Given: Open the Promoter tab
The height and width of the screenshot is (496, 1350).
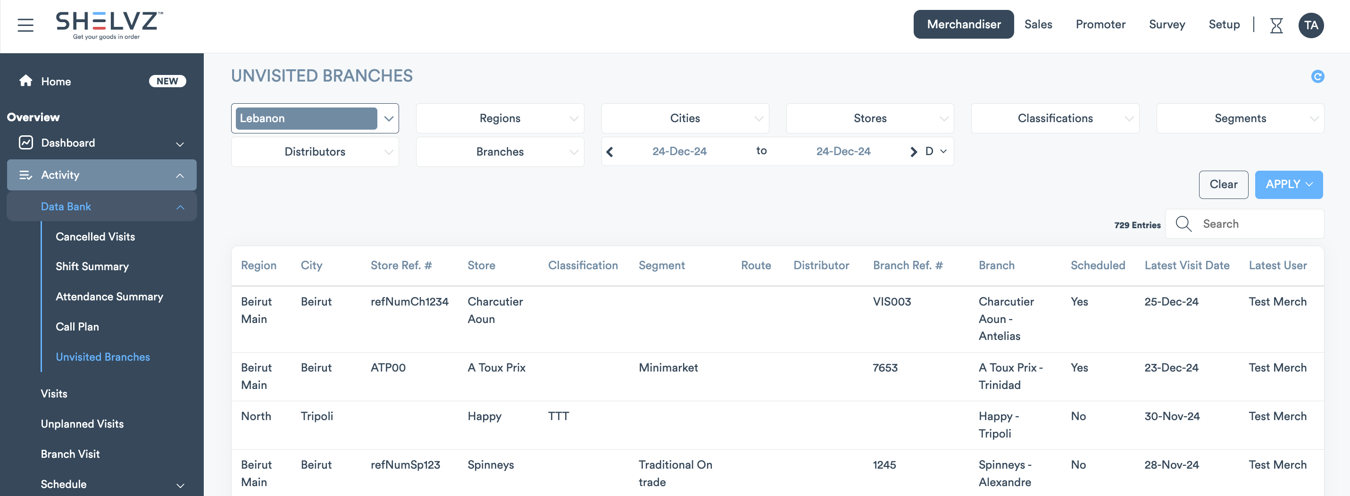Looking at the screenshot, I should click(x=1100, y=25).
